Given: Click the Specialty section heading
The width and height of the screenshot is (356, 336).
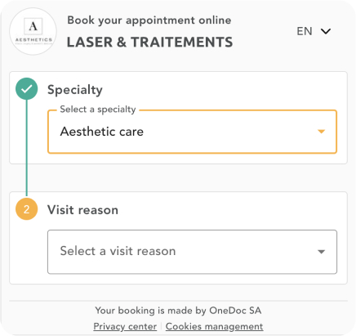Looking at the screenshot, I should tap(75, 90).
